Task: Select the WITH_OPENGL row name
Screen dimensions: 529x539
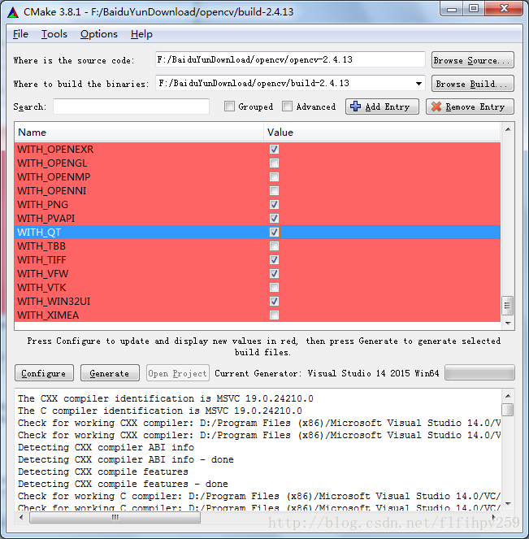Action: (52, 163)
